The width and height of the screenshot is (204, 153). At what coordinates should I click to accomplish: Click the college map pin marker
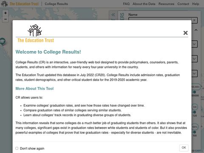point(3,42)
